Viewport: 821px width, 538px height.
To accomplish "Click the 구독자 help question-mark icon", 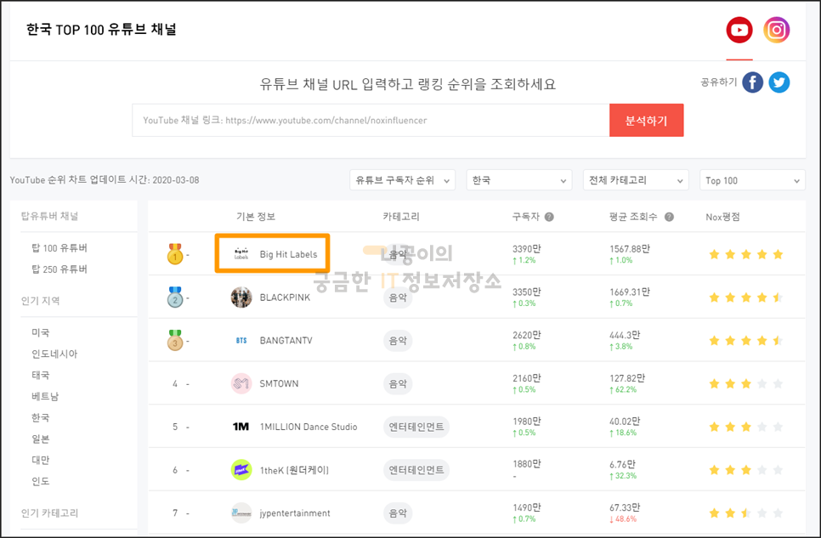I will pyautogui.click(x=549, y=217).
